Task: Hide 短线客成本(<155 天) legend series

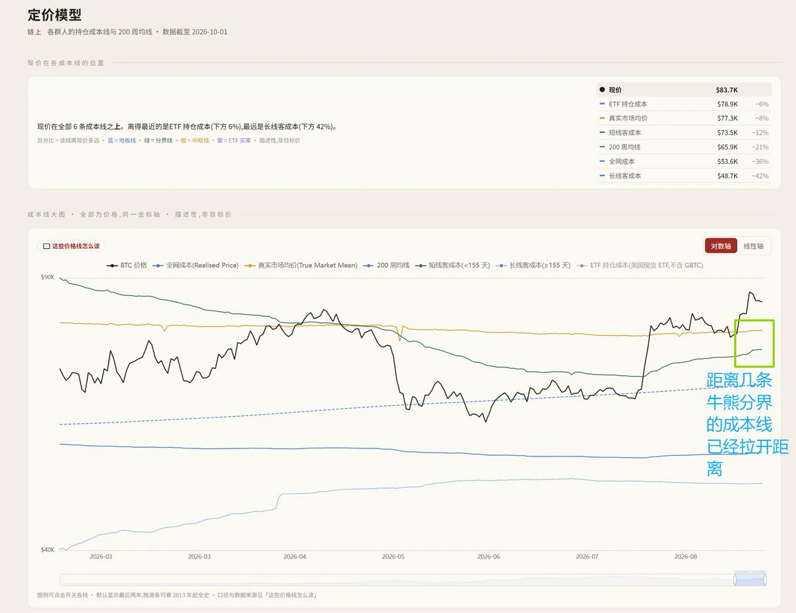Action: click(x=452, y=265)
